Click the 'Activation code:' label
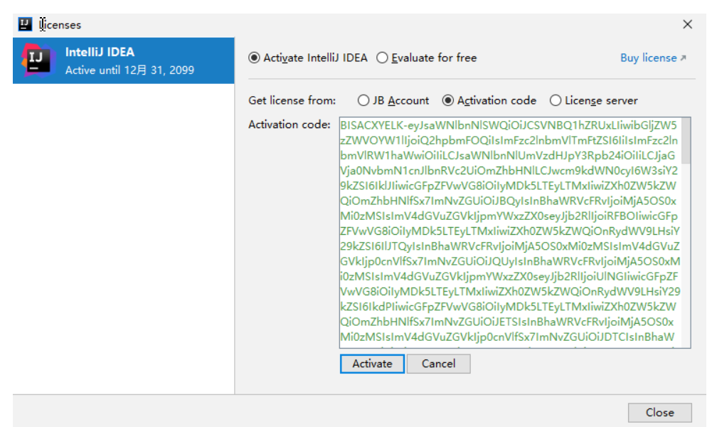Image resolution: width=717 pixels, height=427 pixels. (289, 125)
